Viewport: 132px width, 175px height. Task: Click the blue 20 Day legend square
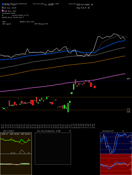click(3, 4)
